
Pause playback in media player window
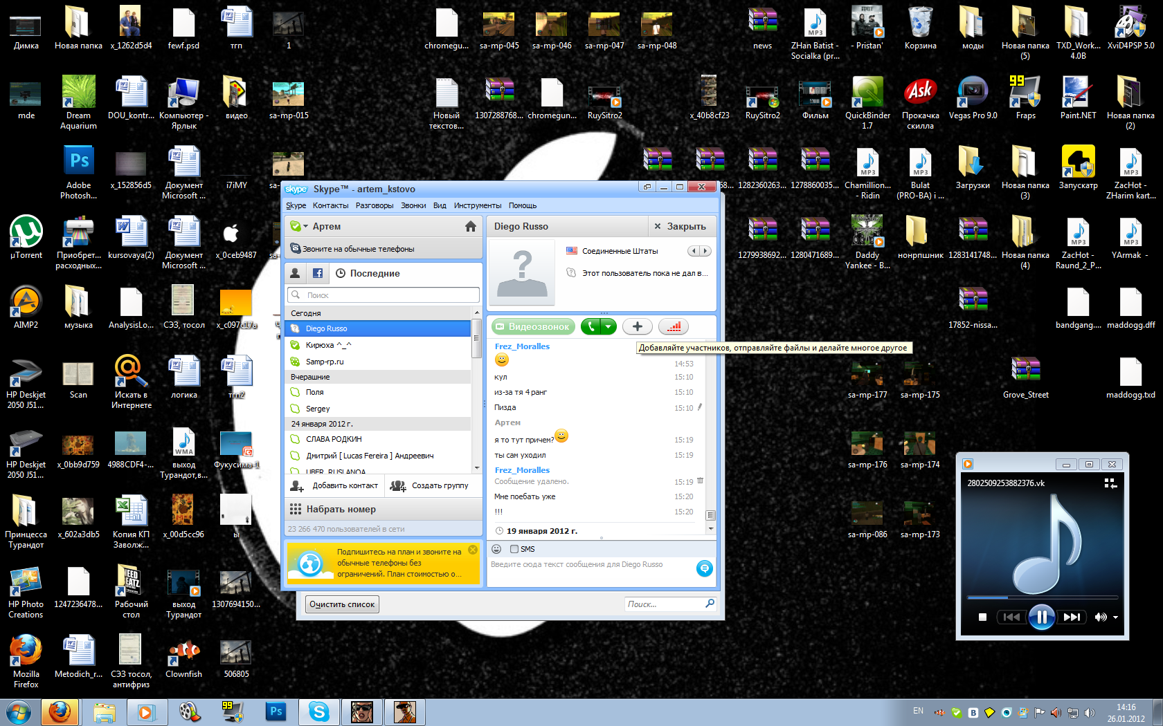[x=1041, y=617]
